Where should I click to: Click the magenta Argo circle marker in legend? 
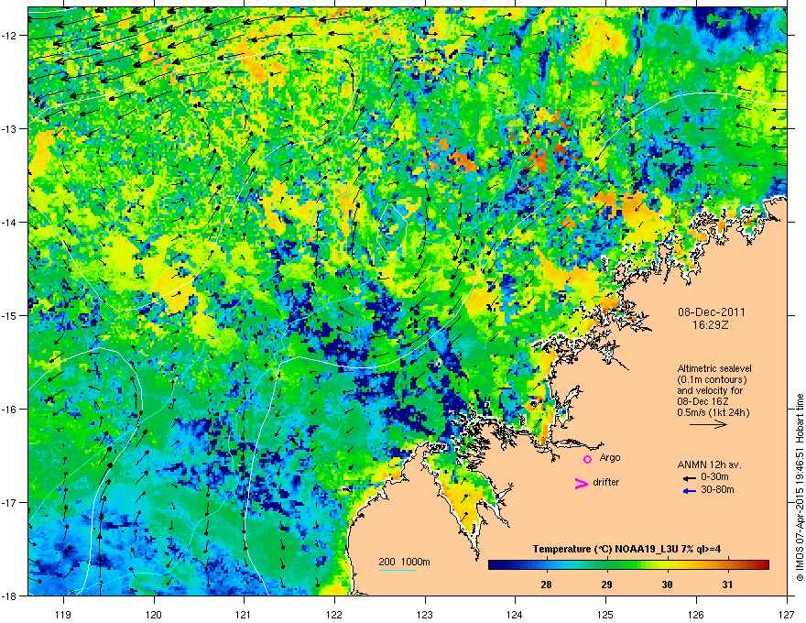coord(587,459)
